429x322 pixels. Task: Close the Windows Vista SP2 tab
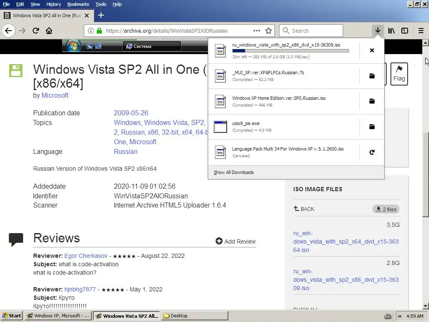(87, 16)
